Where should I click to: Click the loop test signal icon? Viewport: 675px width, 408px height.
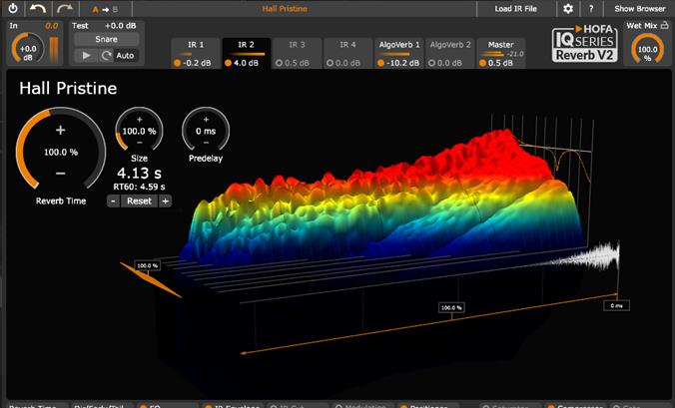tap(106, 56)
